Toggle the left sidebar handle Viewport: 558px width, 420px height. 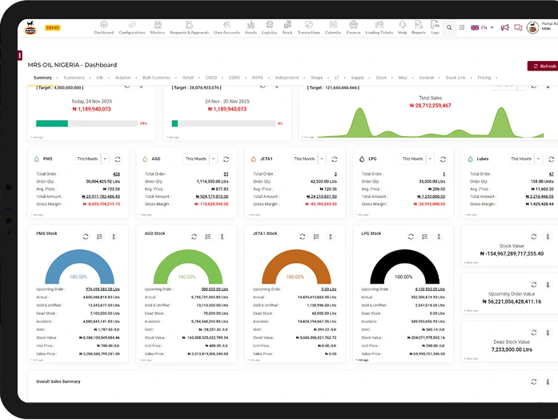click(x=19, y=55)
